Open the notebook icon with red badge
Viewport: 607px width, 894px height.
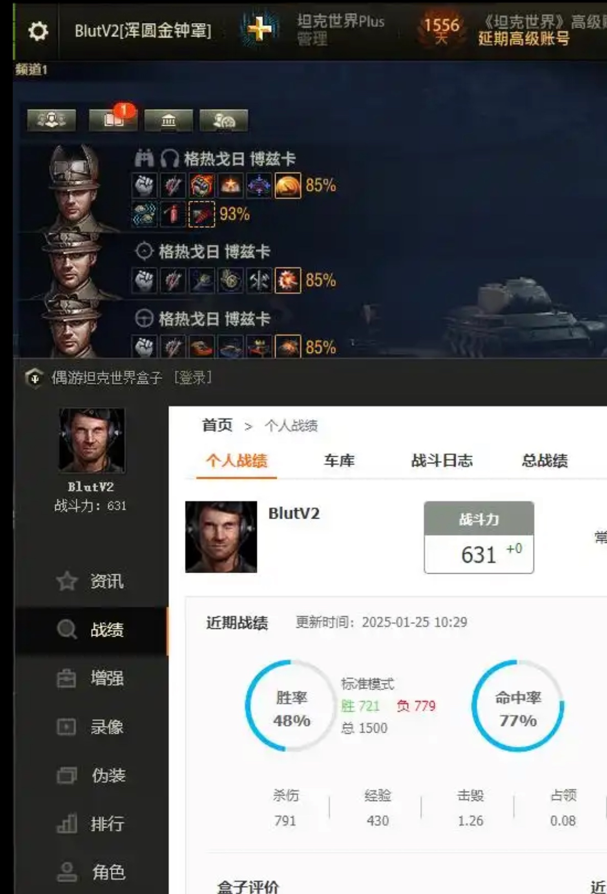click(x=113, y=120)
